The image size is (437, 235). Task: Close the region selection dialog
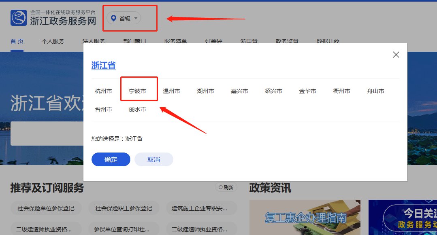396,55
